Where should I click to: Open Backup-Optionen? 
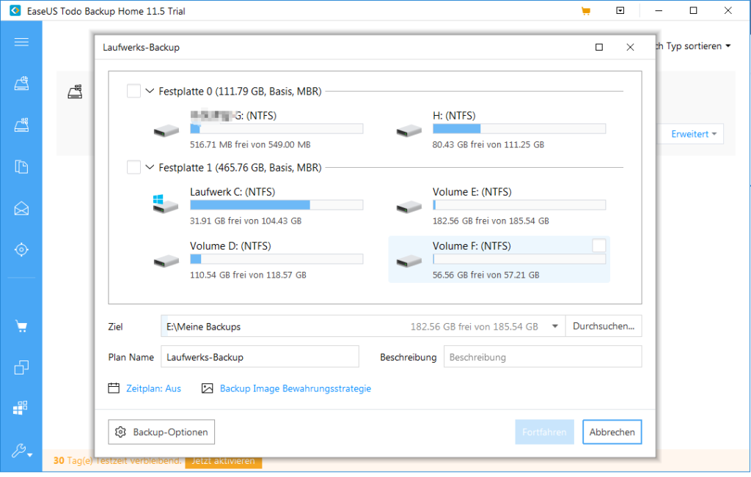(x=161, y=432)
